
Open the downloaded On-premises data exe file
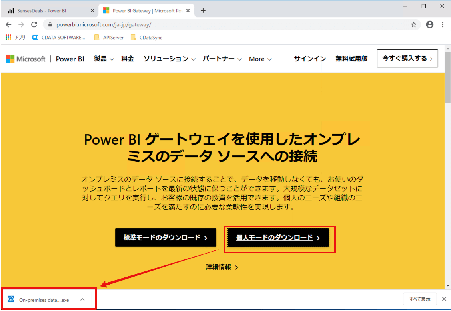pos(44,300)
